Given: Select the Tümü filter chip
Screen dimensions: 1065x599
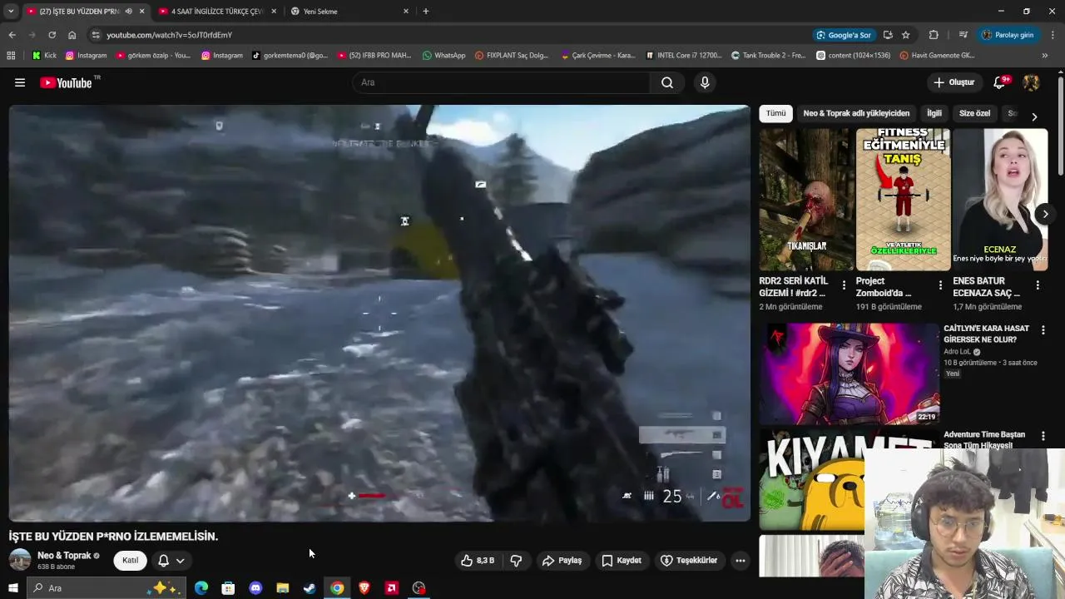Looking at the screenshot, I should [775, 113].
